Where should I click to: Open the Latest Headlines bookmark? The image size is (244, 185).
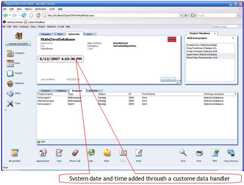tap(35, 22)
